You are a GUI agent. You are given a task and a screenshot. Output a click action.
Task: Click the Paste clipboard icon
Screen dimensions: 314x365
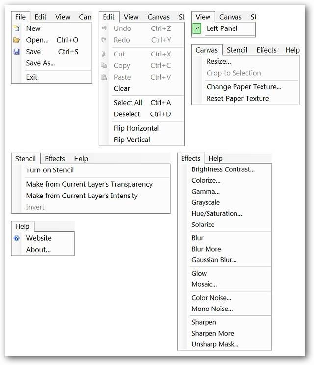(104, 77)
